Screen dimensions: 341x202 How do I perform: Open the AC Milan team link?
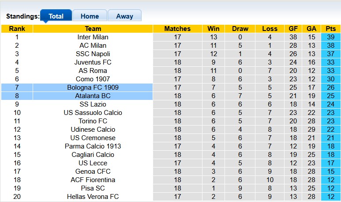pyautogui.click(x=93, y=46)
